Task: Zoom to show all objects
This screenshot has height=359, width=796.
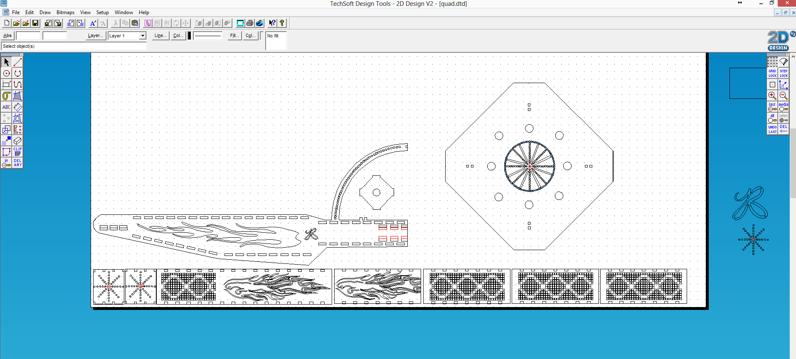Action: point(772,118)
